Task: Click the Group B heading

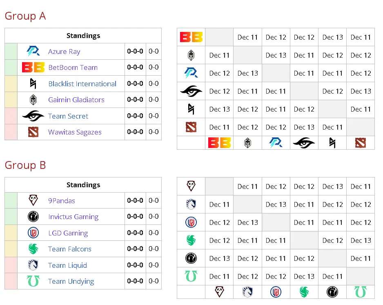Action: click(x=25, y=165)
